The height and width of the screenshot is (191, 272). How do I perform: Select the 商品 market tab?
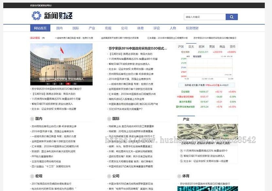[x=222, y=47]
